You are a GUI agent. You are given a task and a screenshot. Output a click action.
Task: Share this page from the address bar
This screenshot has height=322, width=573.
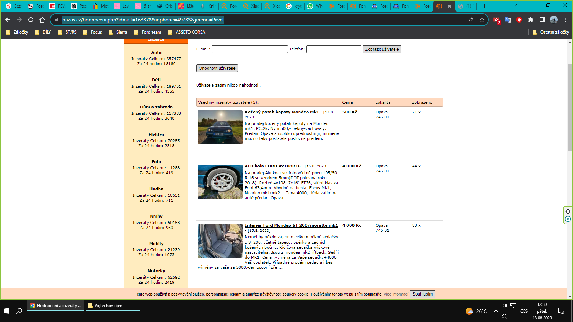[471, 20]
